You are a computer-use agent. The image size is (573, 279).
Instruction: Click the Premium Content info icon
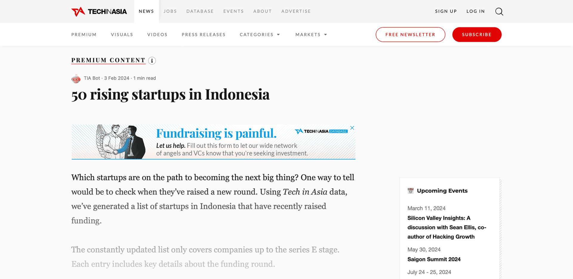pyautogui.click(x=152, y=61)
